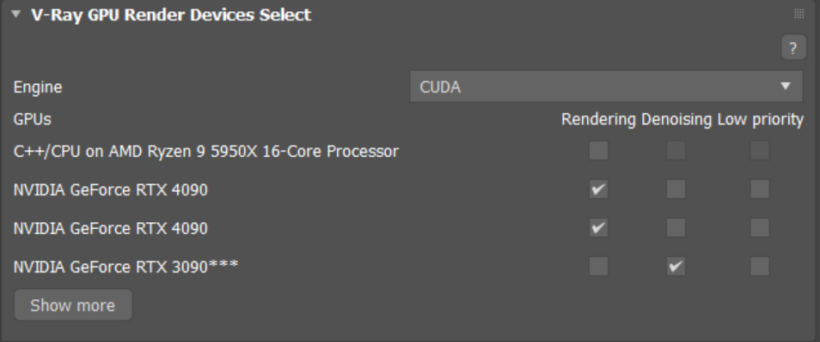820x342 pixels.
Task: Click the Engine dropdown arrow
Action: [x=785, y=87]
